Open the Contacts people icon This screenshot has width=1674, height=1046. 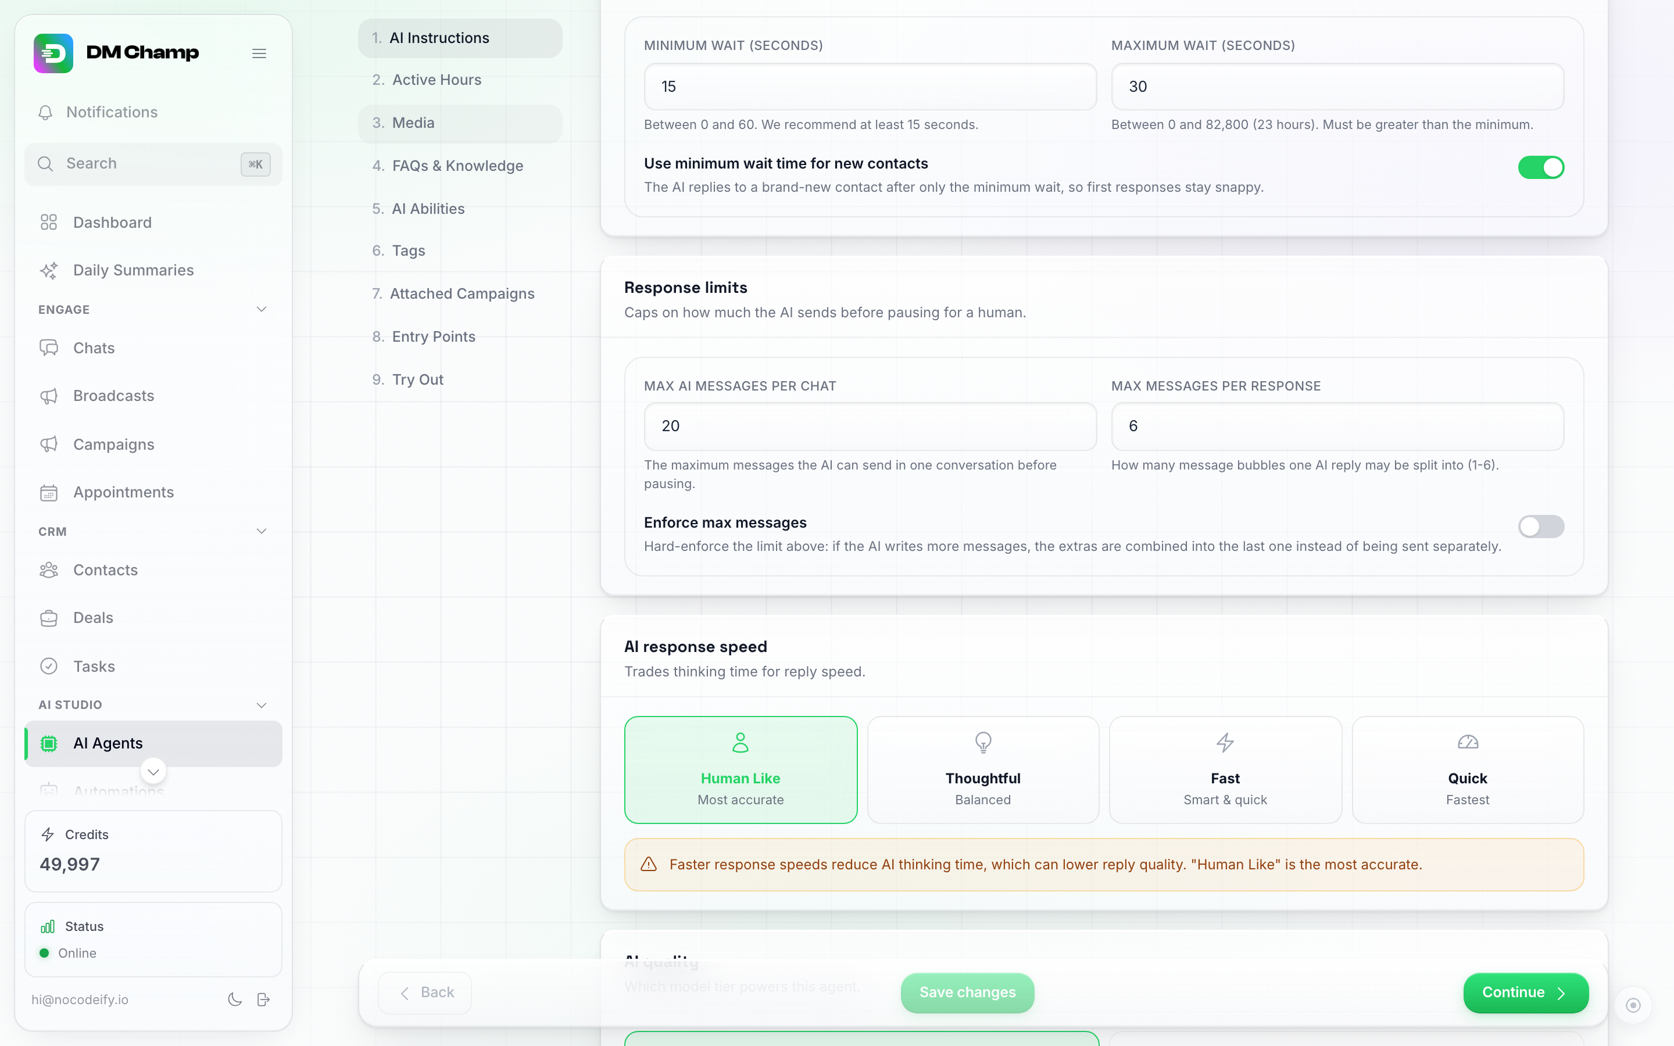click(x=48, y=570)
